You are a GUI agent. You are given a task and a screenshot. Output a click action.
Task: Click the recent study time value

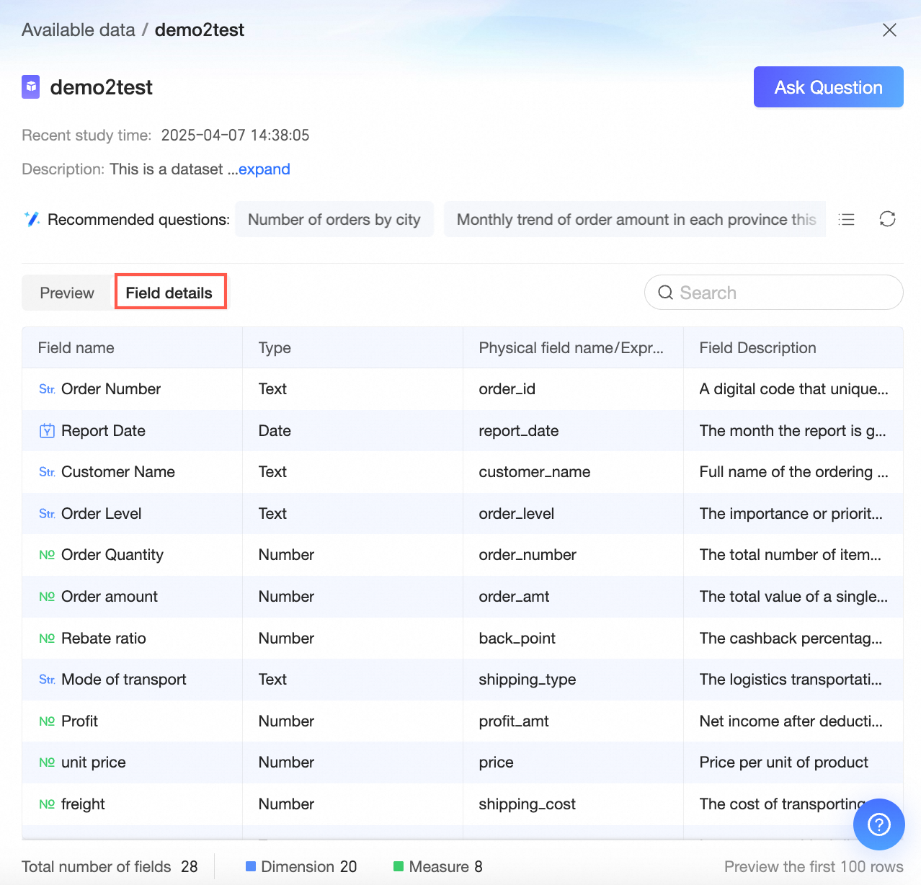coord(235,135)
